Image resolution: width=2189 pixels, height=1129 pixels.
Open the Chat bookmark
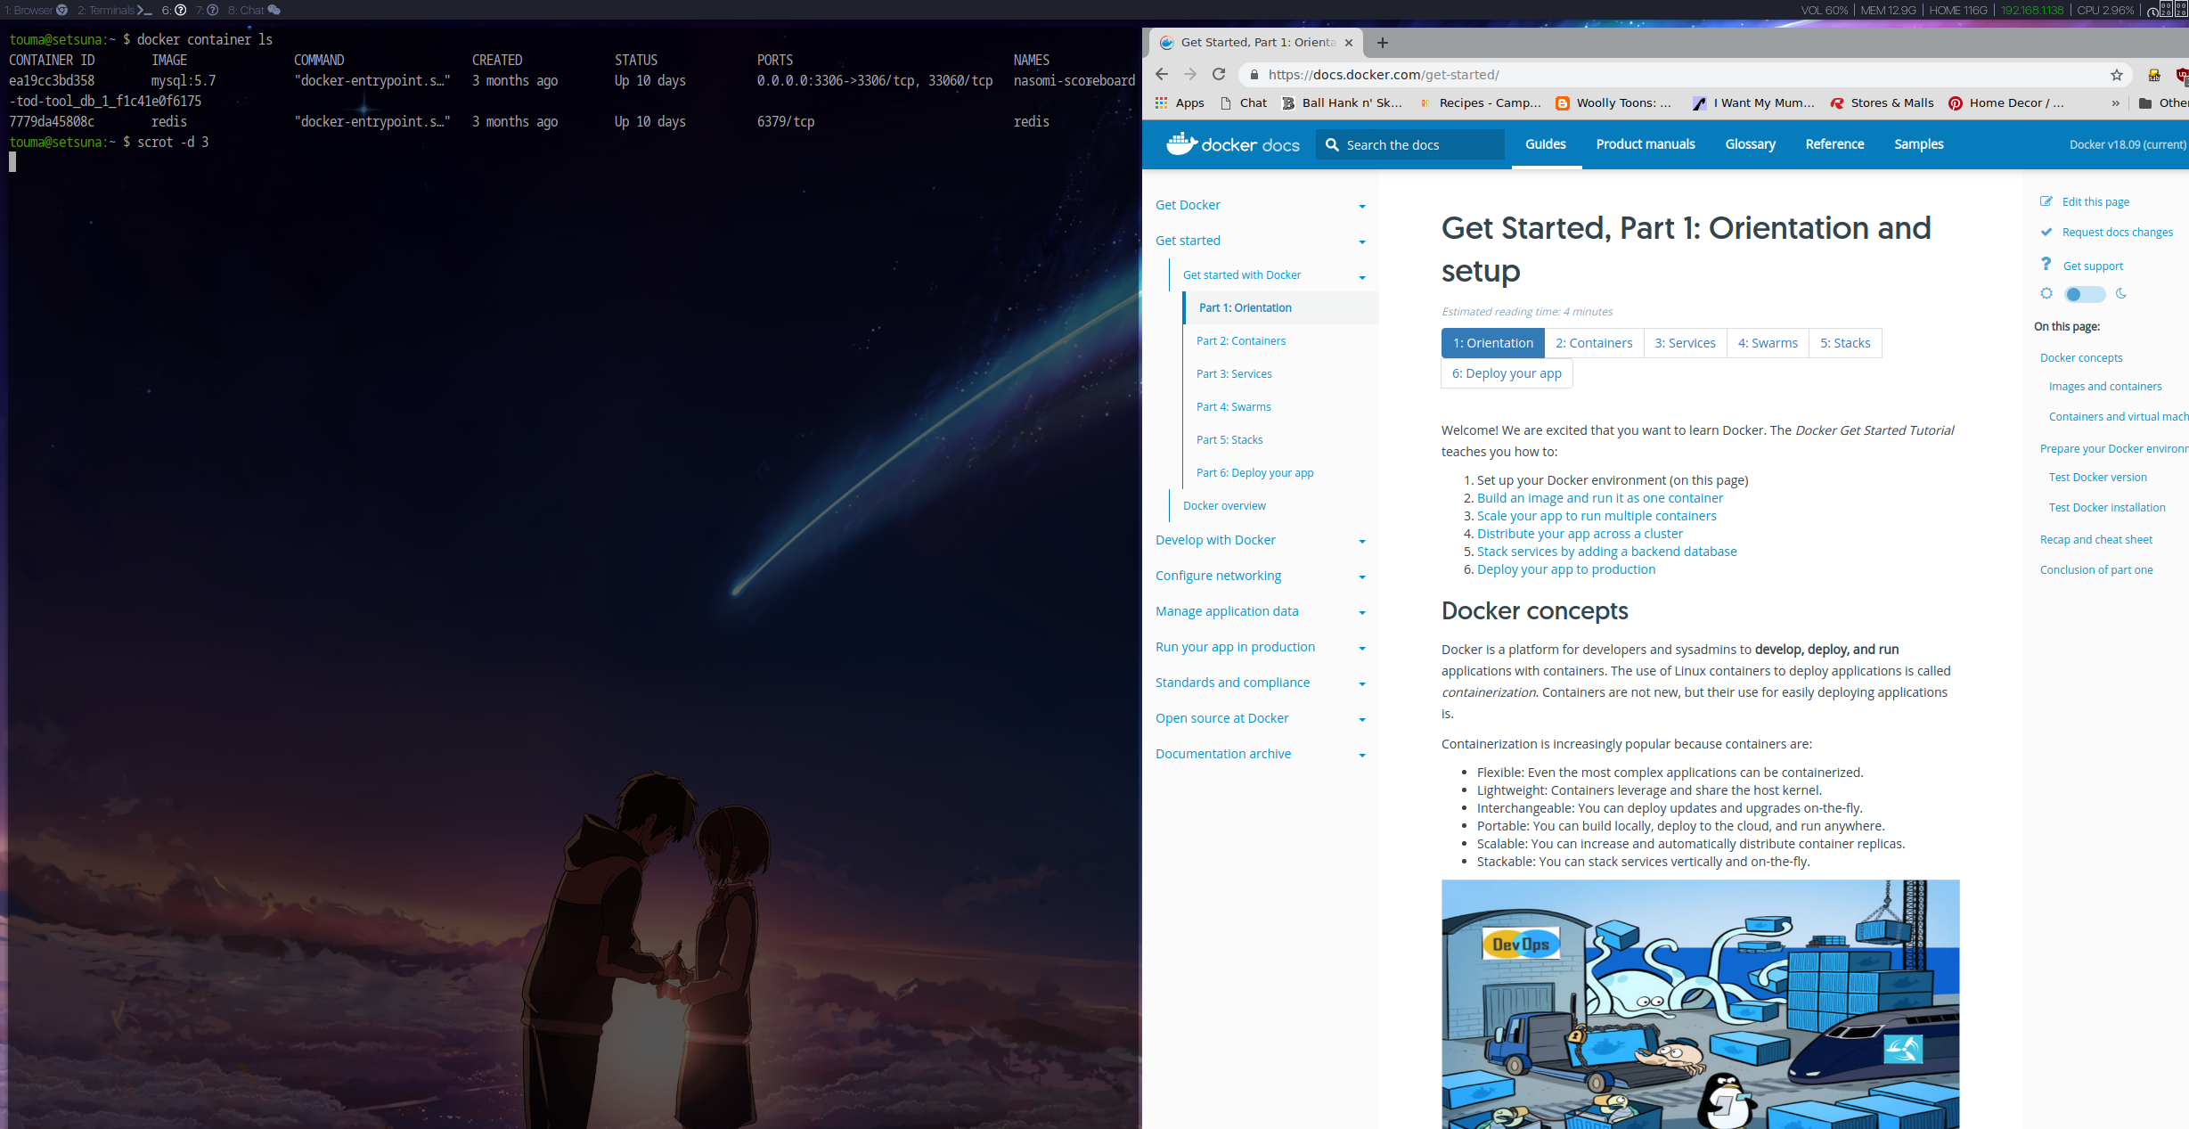(x=1243, y=103)
